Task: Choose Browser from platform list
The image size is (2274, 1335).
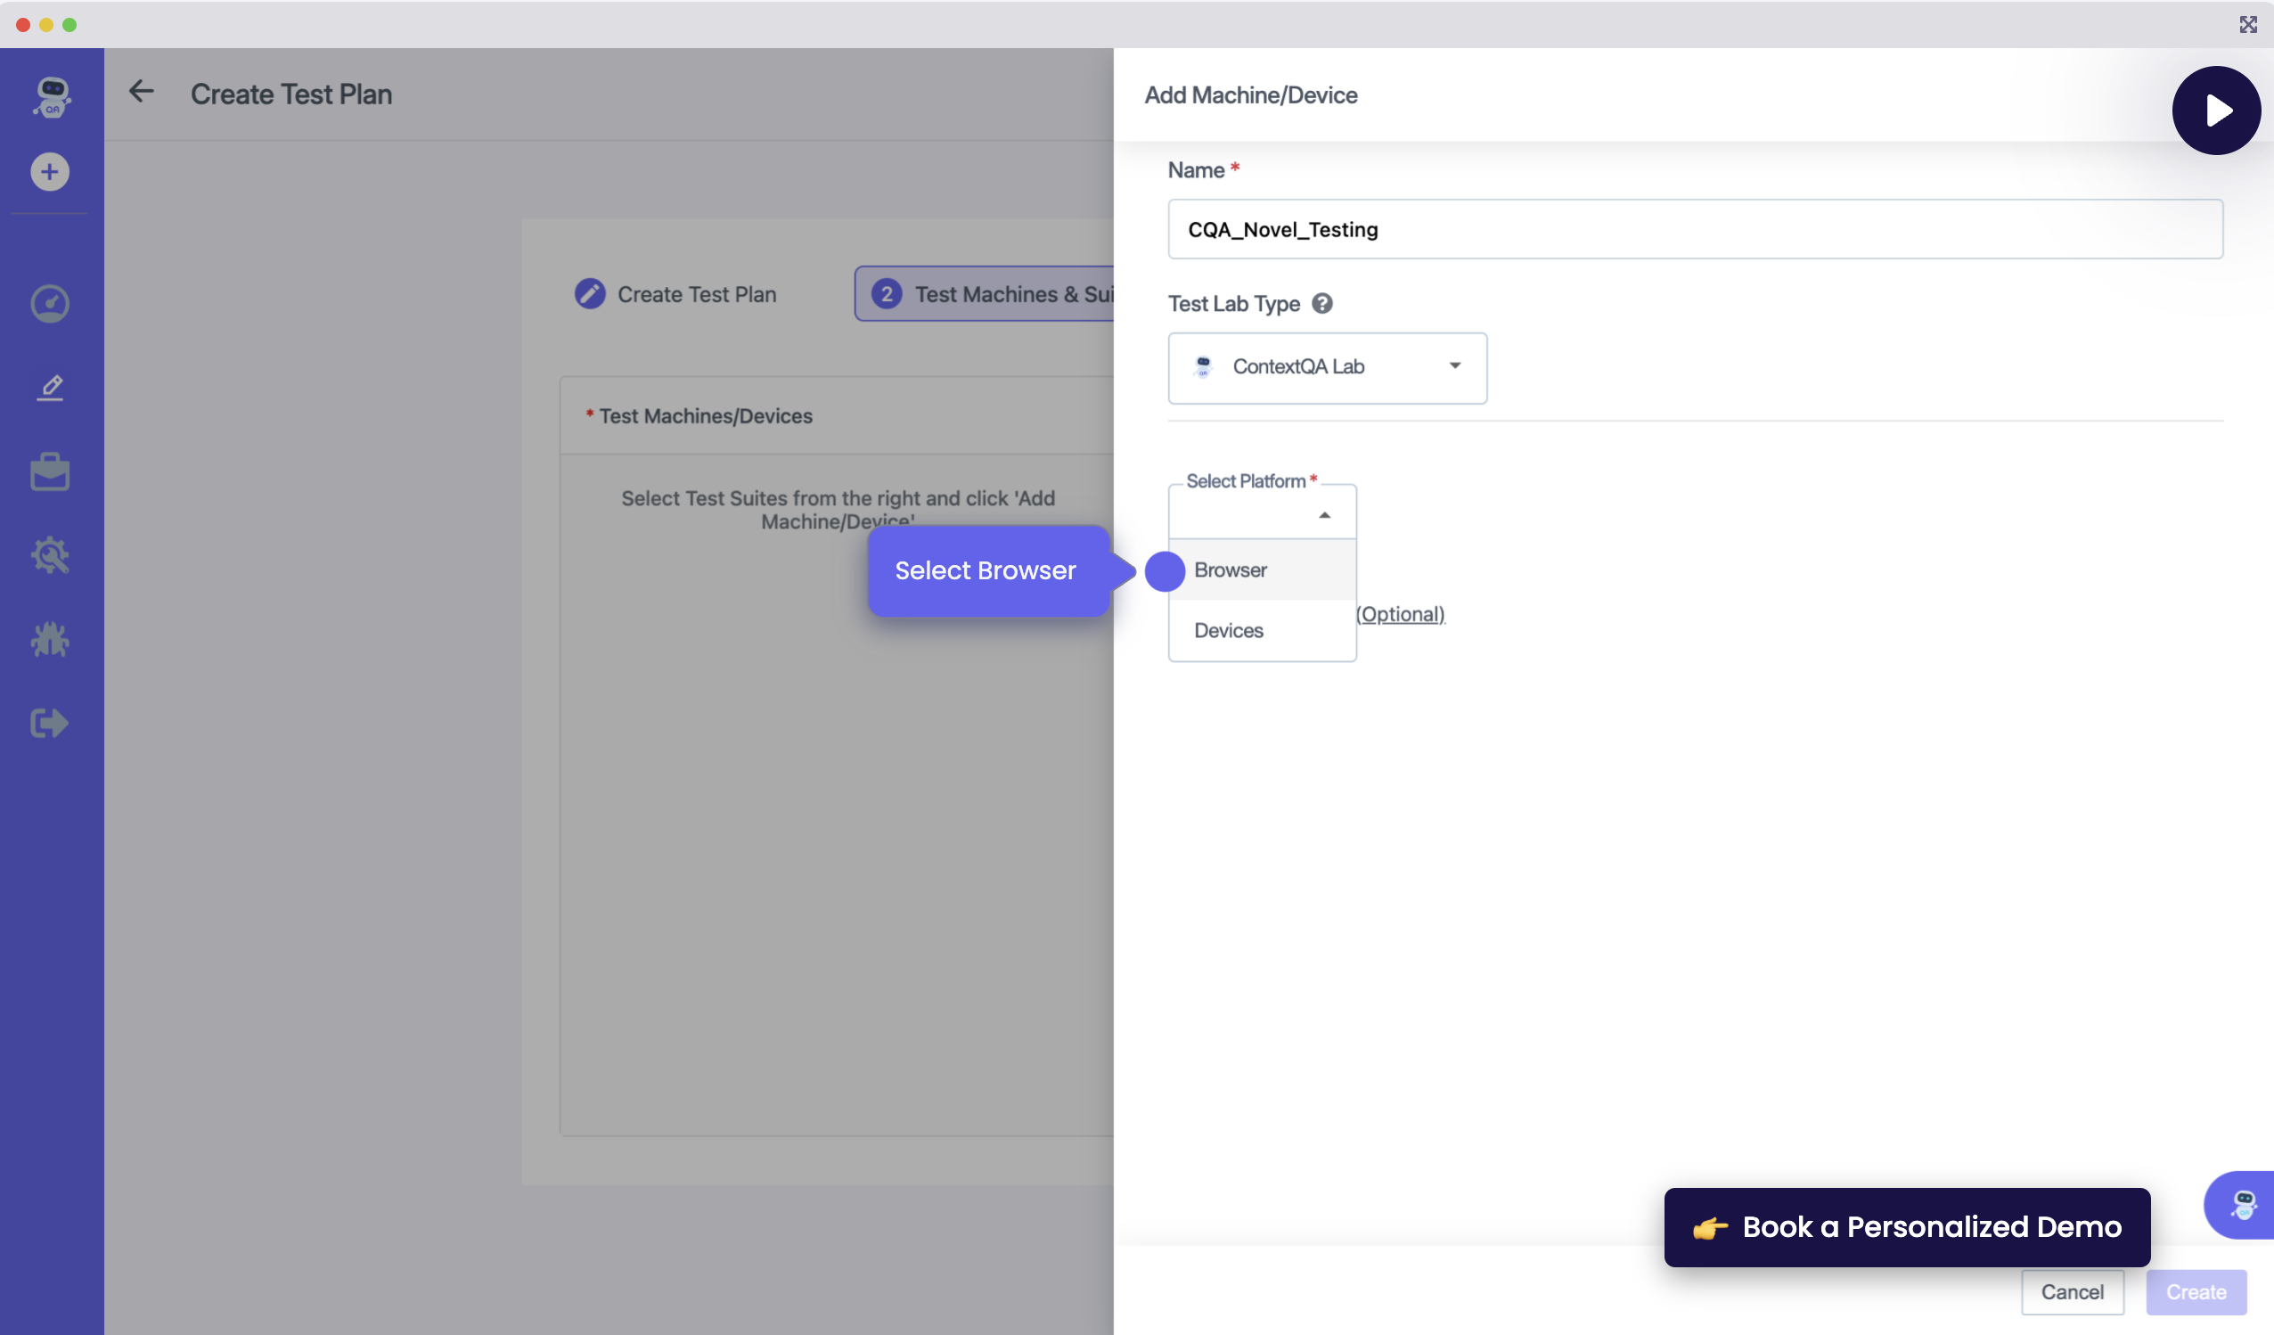Action: coord(1230,570)
